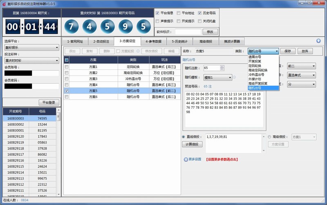Image resolution: width=327 pixels, height=205 pixels.
Task: Uncheck the 历史号码 checkbox
Action: pos(200,13)
